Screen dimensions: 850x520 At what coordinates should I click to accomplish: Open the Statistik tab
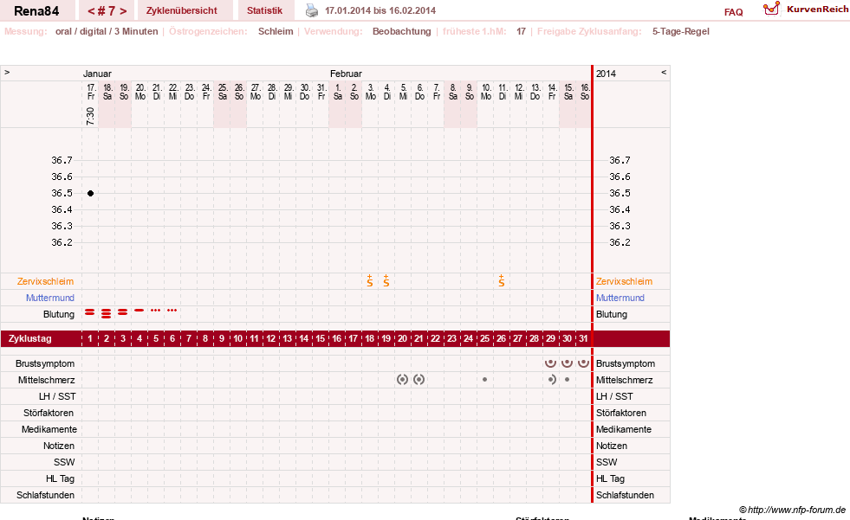point(264,10)
